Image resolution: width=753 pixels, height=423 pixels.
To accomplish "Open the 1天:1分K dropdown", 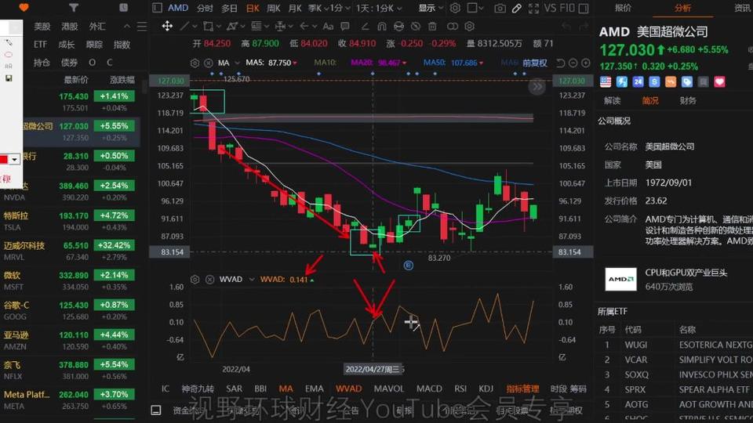I will coord(379,8).
